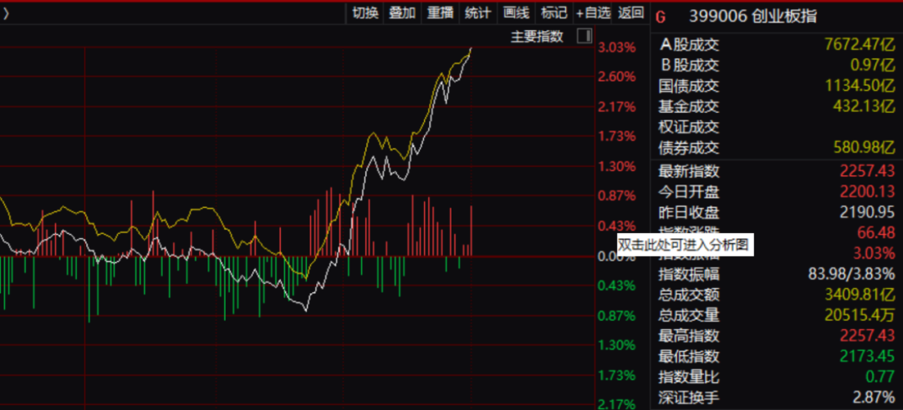The width and height of the screenshot is (903, 410).
Task: Select 基金成交 value 432.13亿
Action: [x=865, y=106]
